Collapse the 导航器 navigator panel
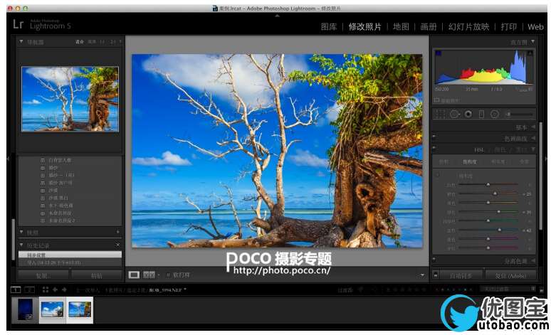551x335 pixels. 21,42
